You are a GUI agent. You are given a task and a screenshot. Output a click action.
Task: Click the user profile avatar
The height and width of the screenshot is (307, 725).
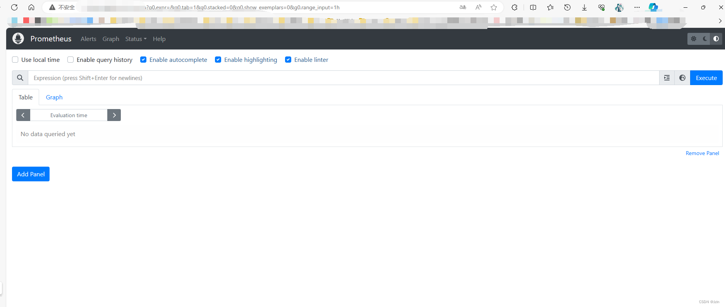coord(619,7)
